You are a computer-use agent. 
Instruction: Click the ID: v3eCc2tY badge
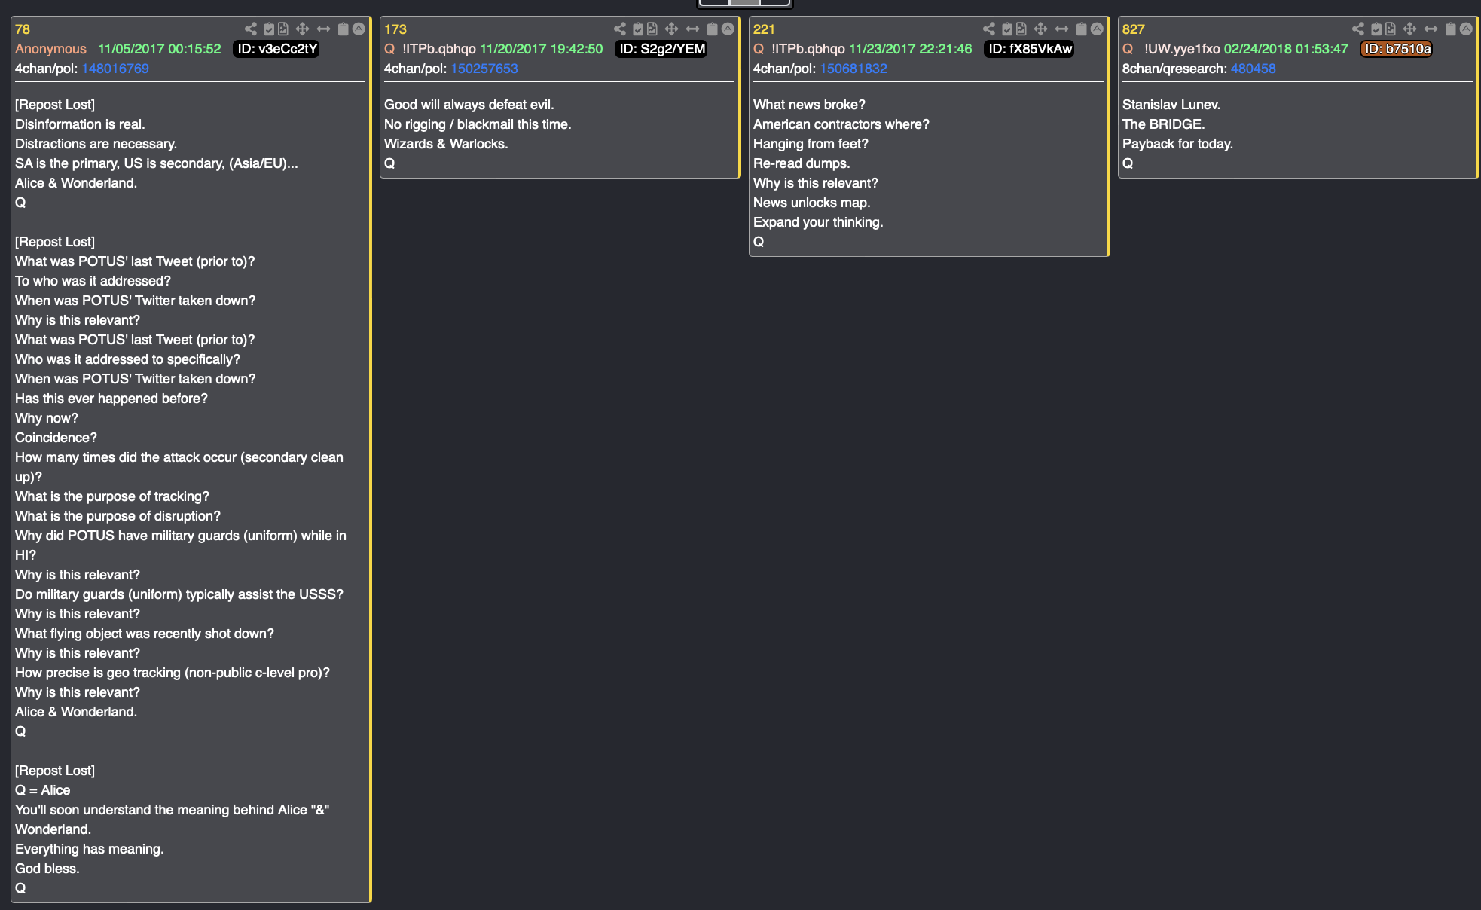click(x=277, y=49)
